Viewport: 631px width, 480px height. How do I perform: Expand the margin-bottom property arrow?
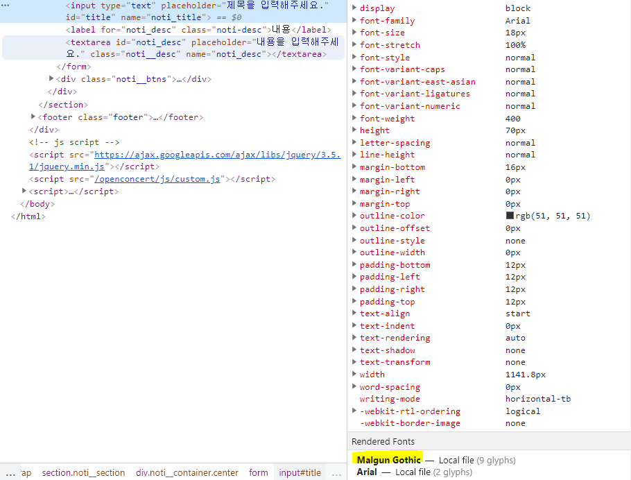[354, 166]
